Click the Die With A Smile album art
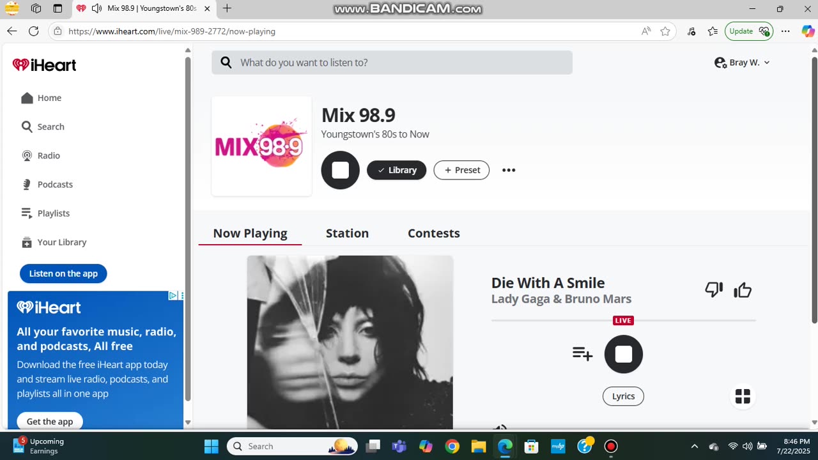This screenshot has width=818, height=460. coord(350,342)
